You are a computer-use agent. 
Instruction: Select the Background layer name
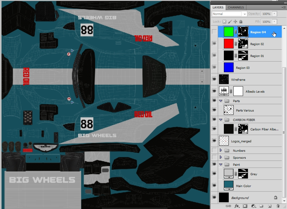tap(240, 198)
